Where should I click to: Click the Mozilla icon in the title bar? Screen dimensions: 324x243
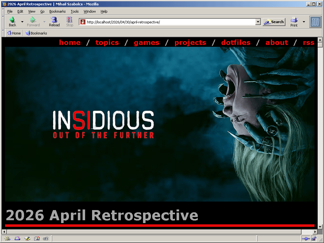point(4,4)
